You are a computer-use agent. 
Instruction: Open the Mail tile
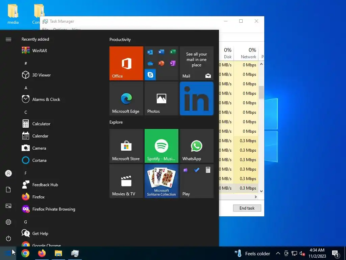pyautogui.click(x=197, y=63)
